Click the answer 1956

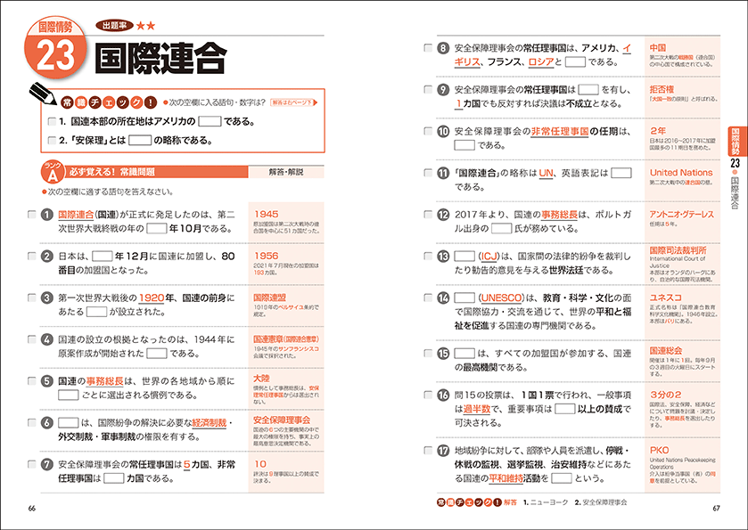coord(267,256)
